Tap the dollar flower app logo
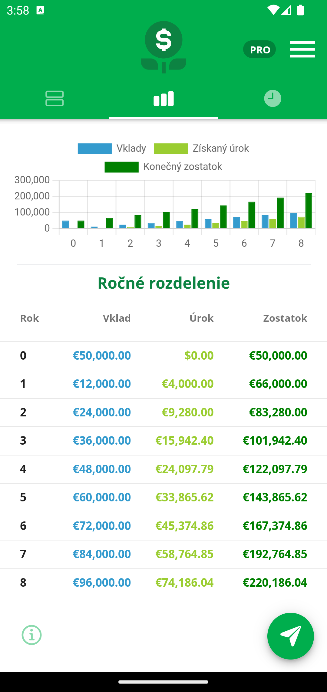Screen dimensions: 327x692 (163, 47)
